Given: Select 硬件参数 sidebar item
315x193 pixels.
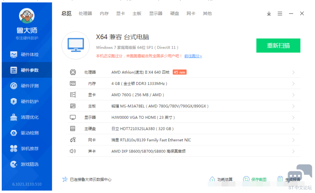Looking at the screenshot, I should 27,70.
